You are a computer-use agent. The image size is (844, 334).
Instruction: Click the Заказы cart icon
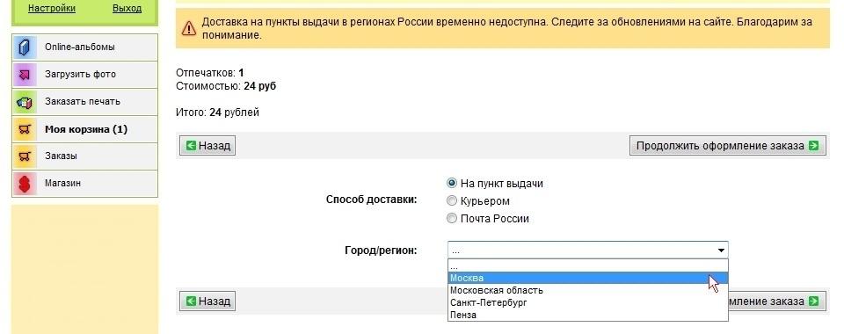tap(25, 156)
